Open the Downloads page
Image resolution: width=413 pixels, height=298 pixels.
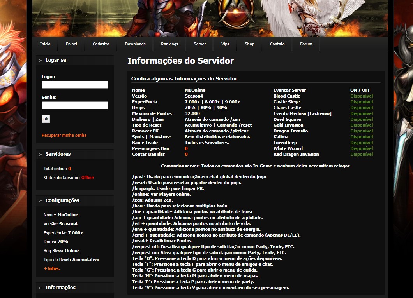point(135,44)
